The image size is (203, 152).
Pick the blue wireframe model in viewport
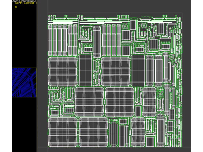coord(24,82)
